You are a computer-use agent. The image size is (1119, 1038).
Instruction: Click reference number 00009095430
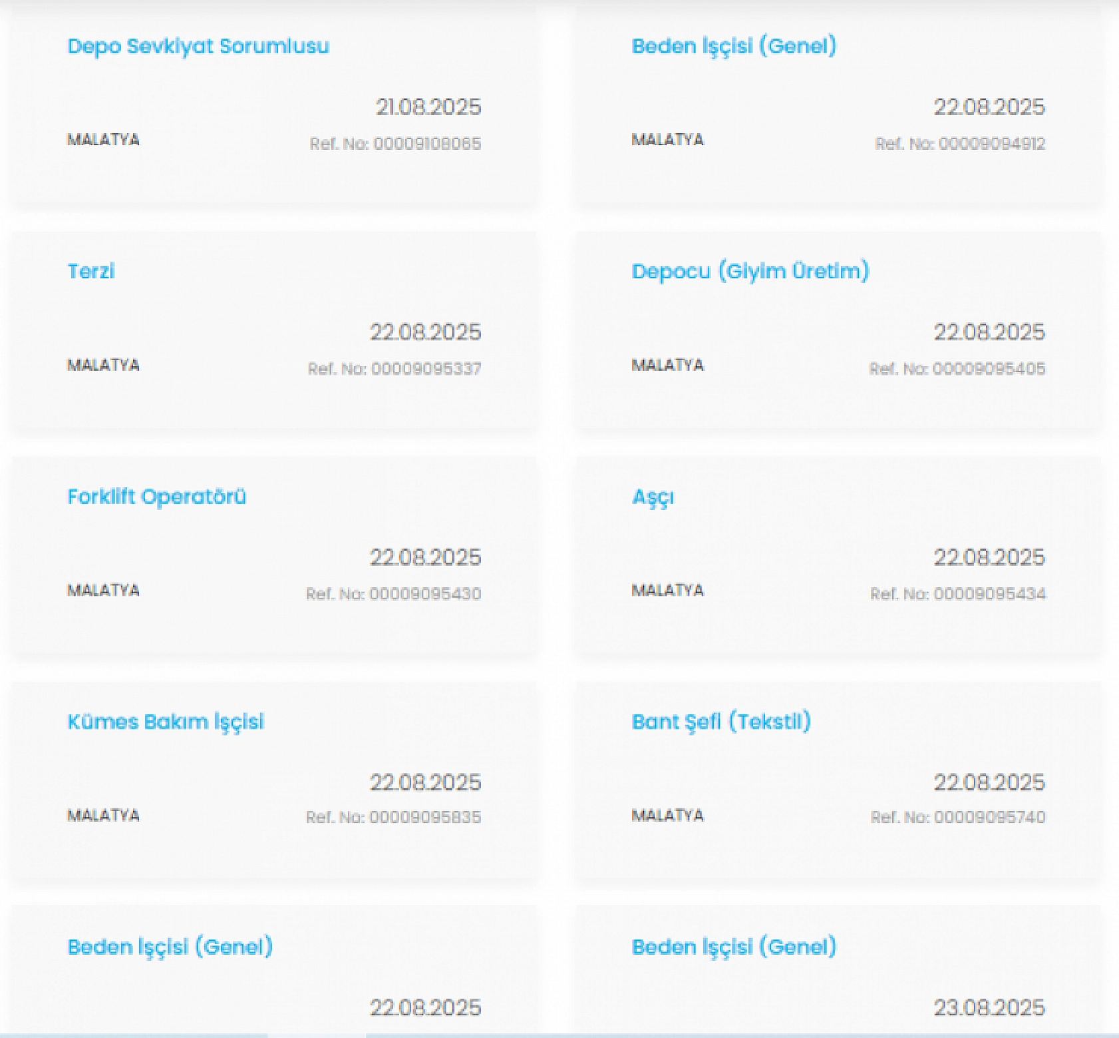(x=393, y=594)
